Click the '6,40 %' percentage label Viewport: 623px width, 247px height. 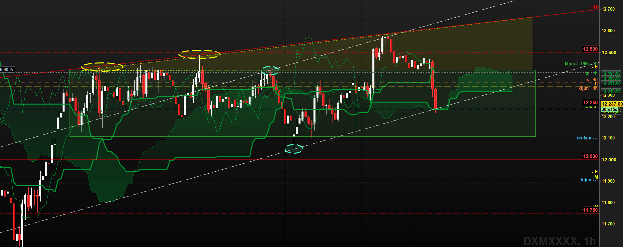click(x=7, y=69)
